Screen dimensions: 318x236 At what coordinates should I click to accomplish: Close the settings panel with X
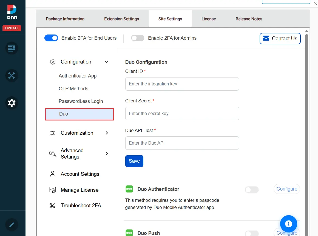pos(316,4)
